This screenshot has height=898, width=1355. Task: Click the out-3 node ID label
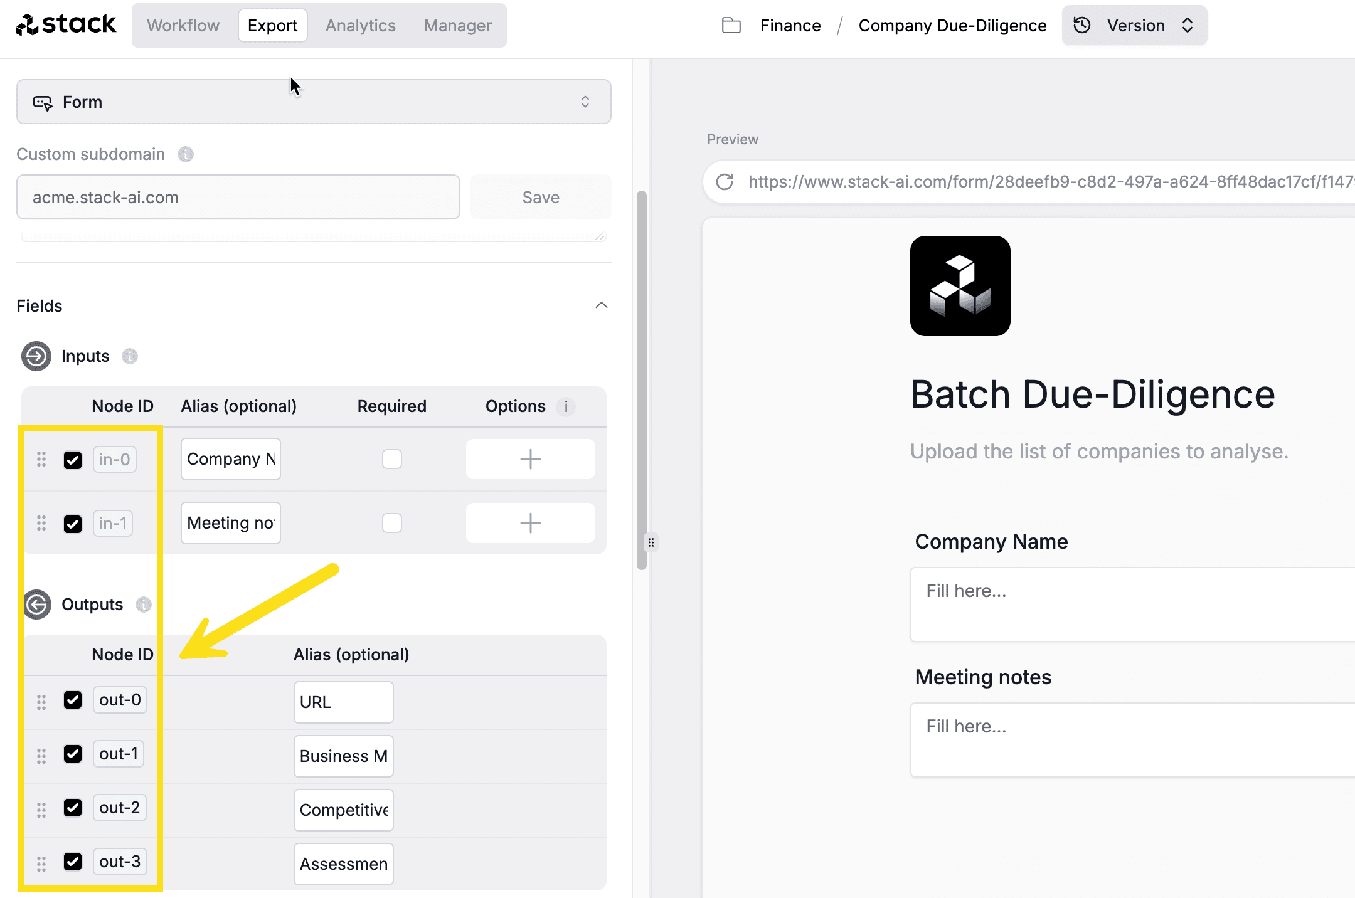120,862
